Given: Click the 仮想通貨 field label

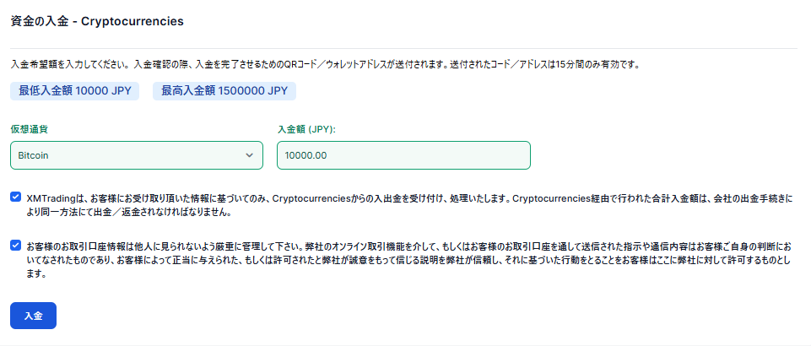Looking at the screenshot, I should point(29,129).
